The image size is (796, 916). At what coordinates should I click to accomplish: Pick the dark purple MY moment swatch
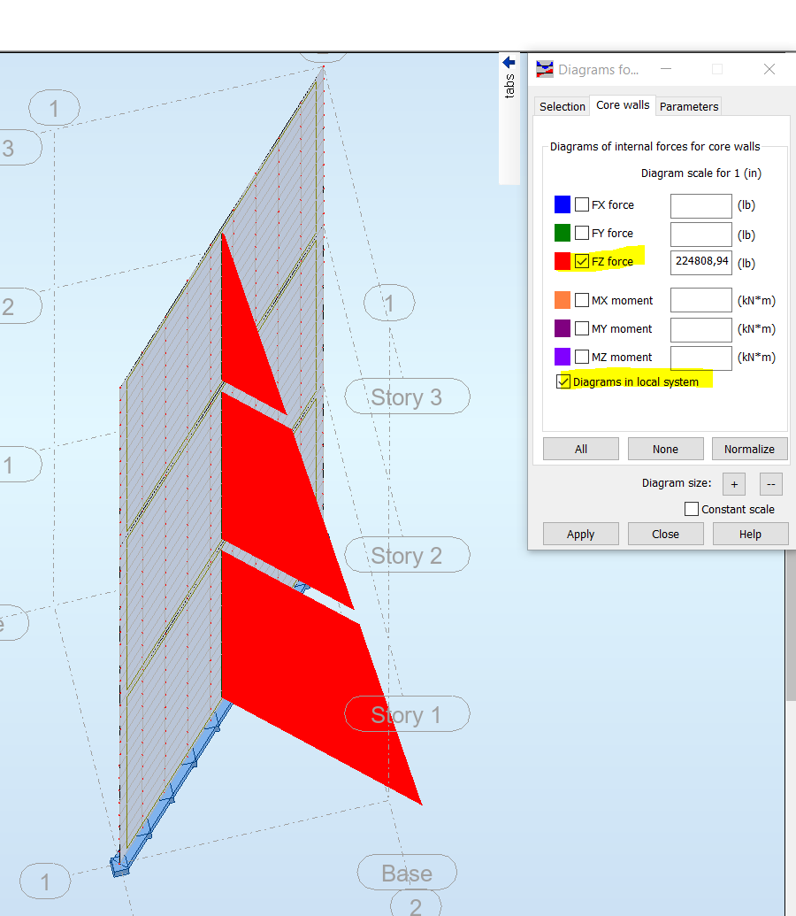[562, 328]
